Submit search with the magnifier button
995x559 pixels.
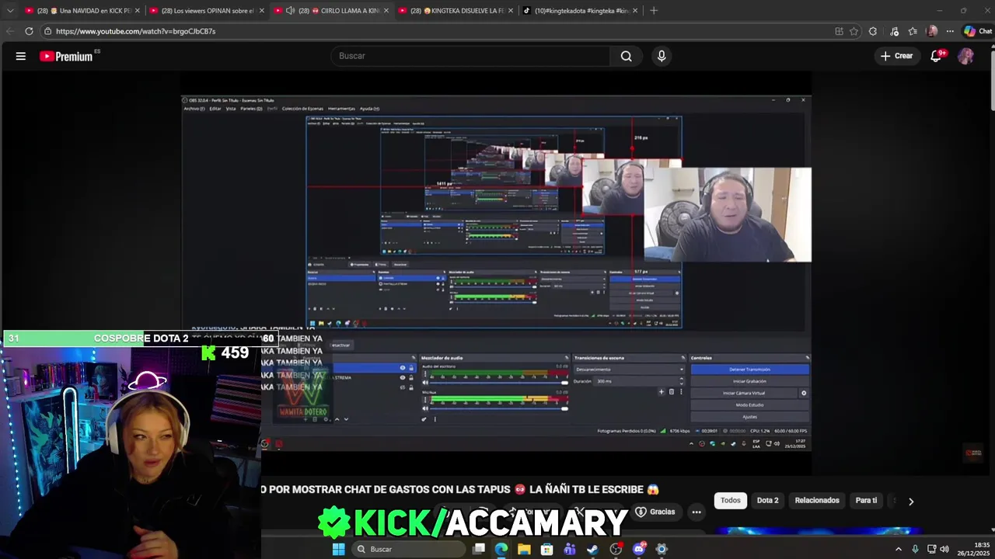tap(626, 56)
